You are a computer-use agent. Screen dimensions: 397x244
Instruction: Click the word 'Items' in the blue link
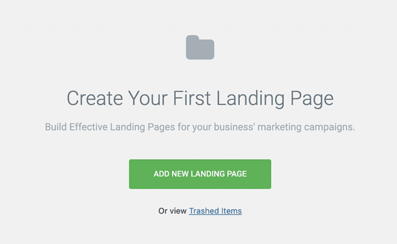(231, 211)
